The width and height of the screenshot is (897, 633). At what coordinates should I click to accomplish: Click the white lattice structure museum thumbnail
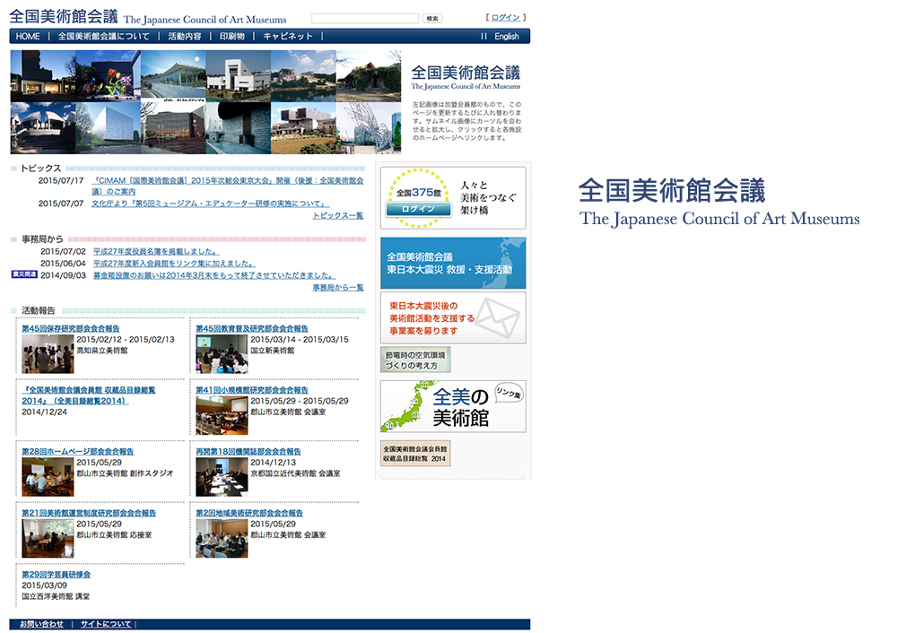click(369, 128)
